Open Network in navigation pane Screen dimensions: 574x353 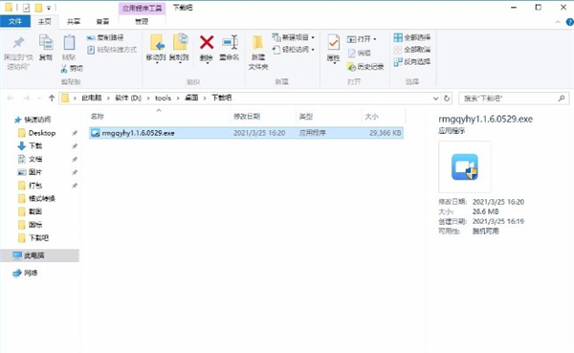(25, 273)
